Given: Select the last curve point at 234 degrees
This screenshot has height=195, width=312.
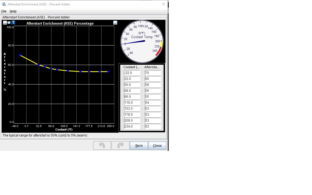Looking at the screenshot, I should tap(108, 71).
